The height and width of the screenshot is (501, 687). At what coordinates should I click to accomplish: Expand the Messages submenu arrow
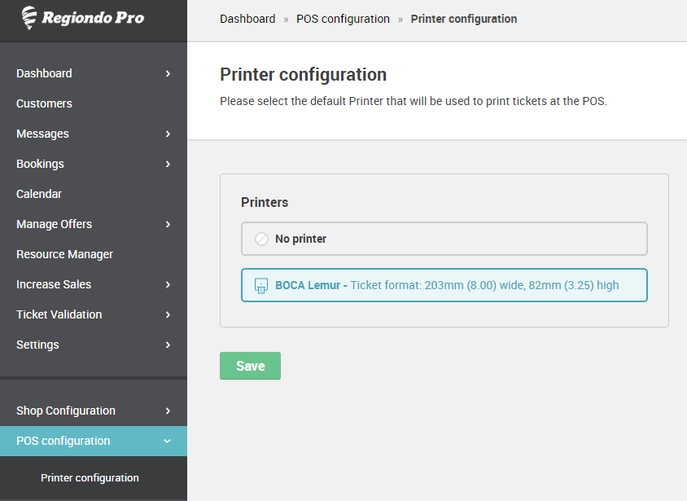(x=168, y=134)
